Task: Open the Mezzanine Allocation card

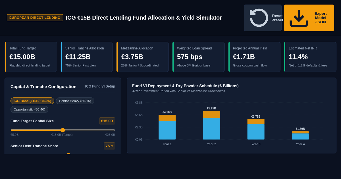Action: pos(143,57)
